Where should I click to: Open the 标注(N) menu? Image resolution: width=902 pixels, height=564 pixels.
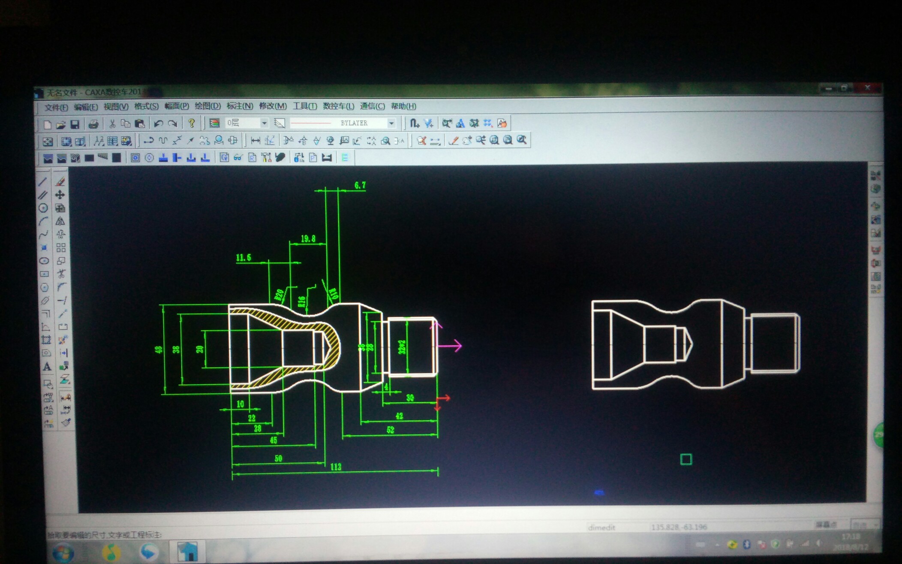pos(240,106)
